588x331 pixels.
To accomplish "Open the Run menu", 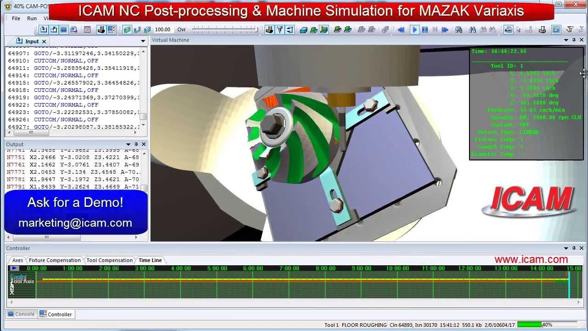I will [32, 18].
